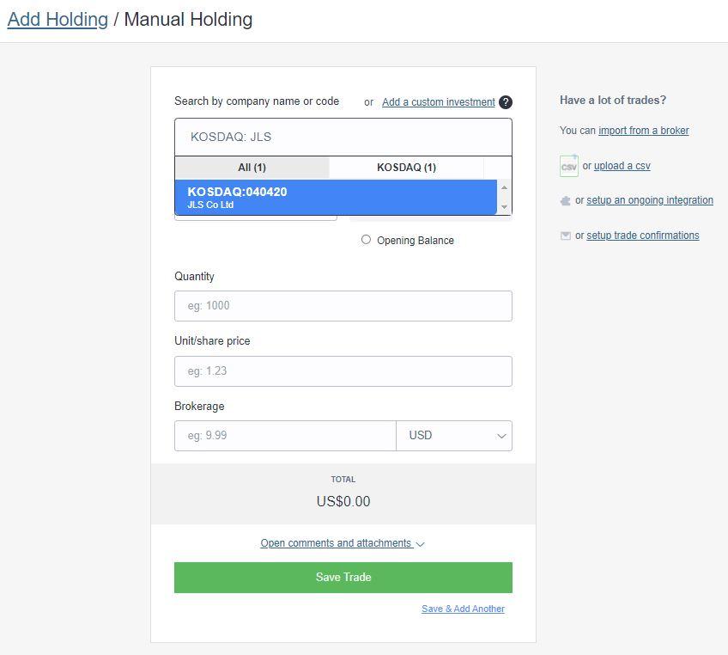The image size is (728, 655).
Task: Click inside the Quantity input field
Action: coord(343,306)
